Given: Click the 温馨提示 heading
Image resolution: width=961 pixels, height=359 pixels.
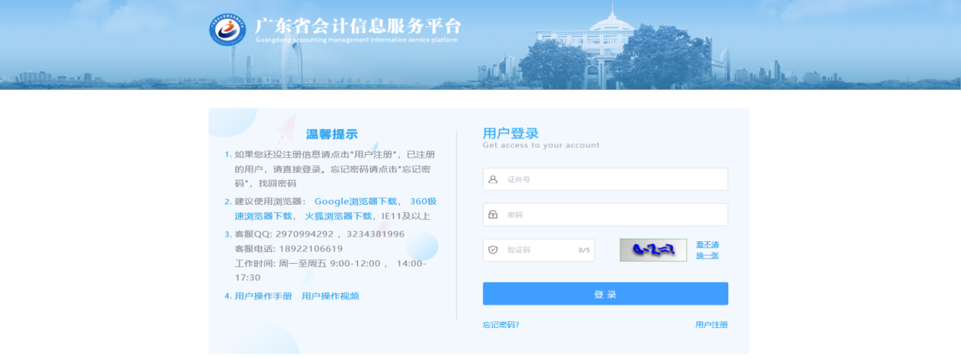Looking at the screenshot, I should coord(332,134).
